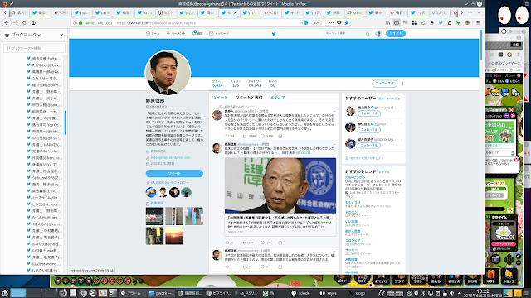The width and height of the screenshot is (531, 298).
Task: Select the ツイートと返信 profile tab
Action: coord(249,98)
